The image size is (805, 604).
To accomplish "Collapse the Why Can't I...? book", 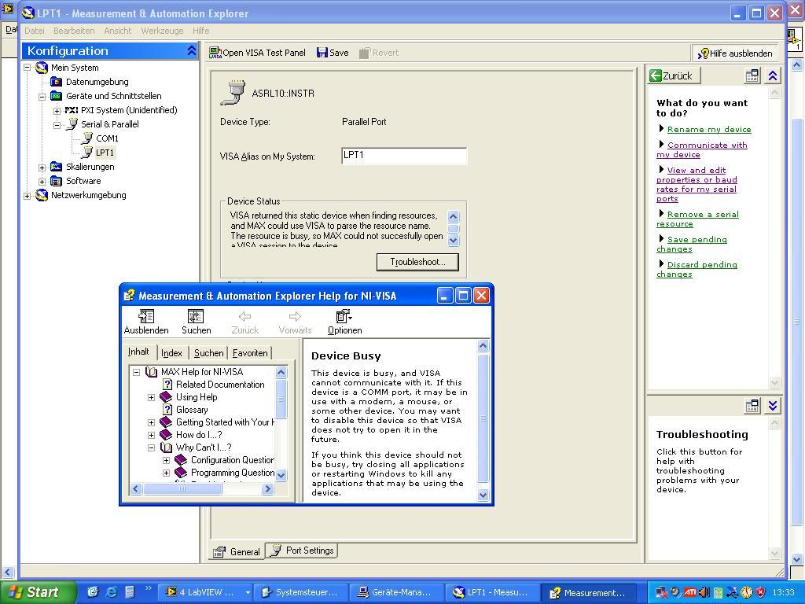I will click(152, 447).
